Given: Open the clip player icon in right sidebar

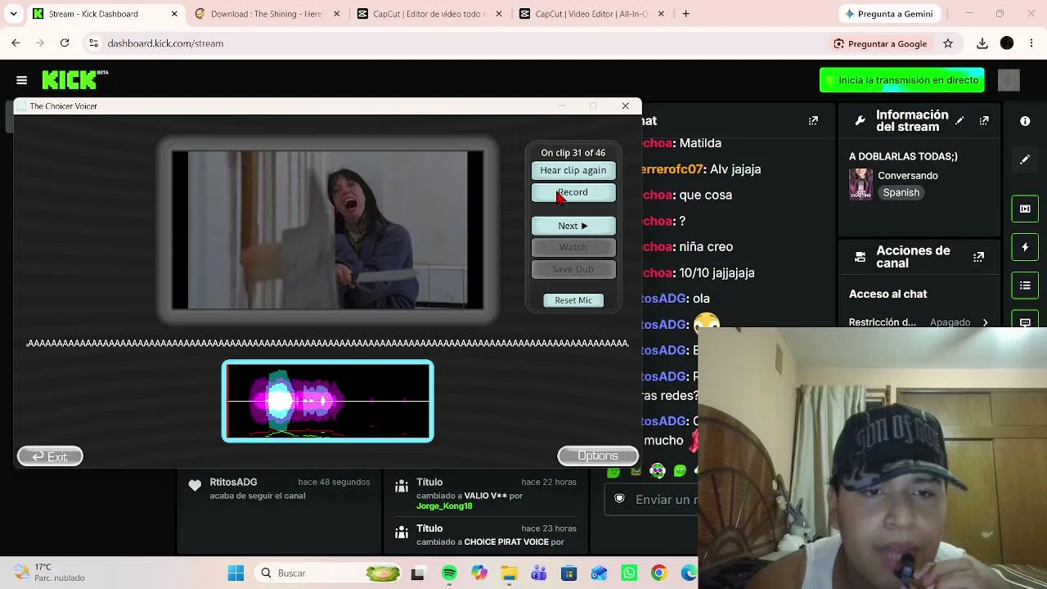Looking at the screenshot, I should [1025, 209].
